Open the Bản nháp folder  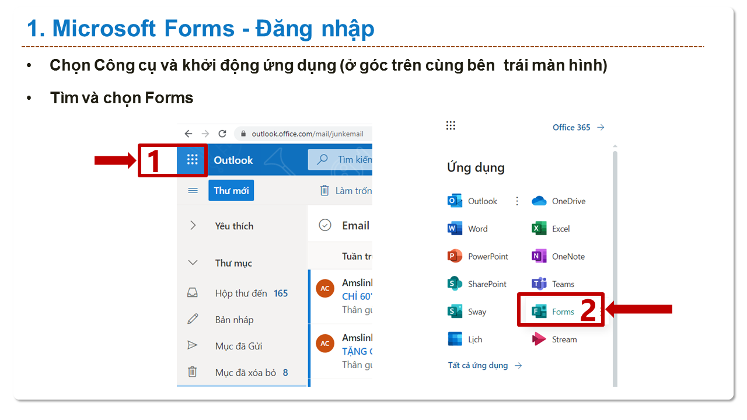point(234,320)
